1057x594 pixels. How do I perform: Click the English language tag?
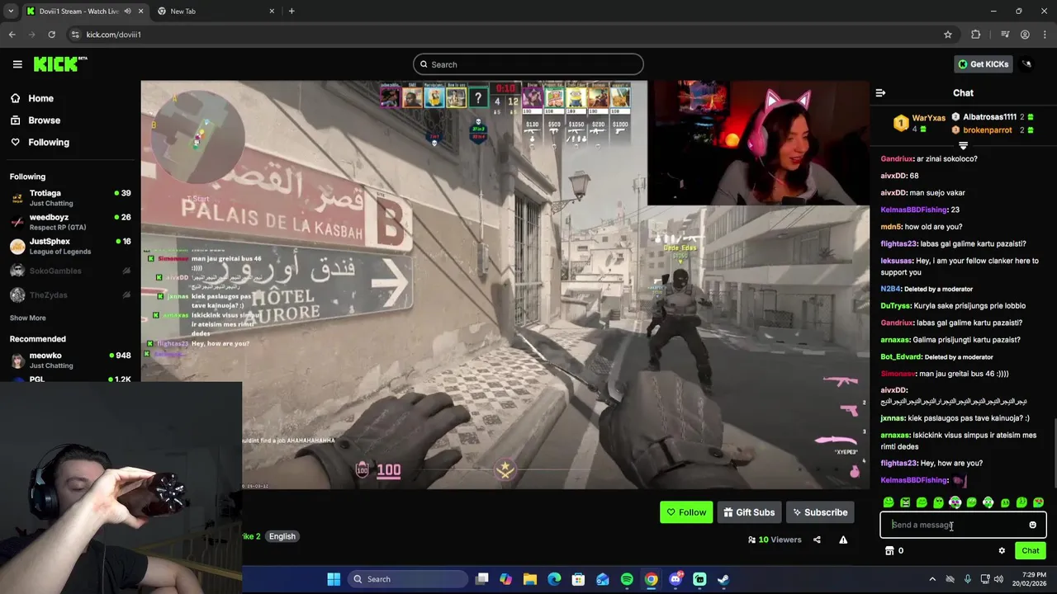[x=282, y=536]
